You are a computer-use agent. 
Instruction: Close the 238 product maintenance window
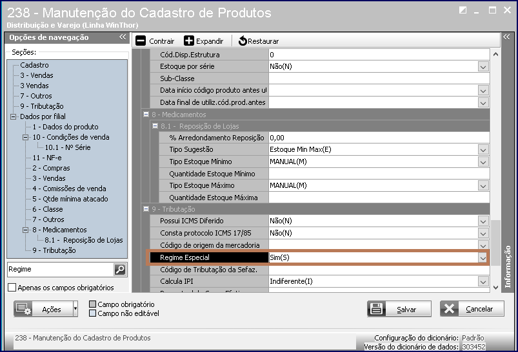click(x=507, y=10)
